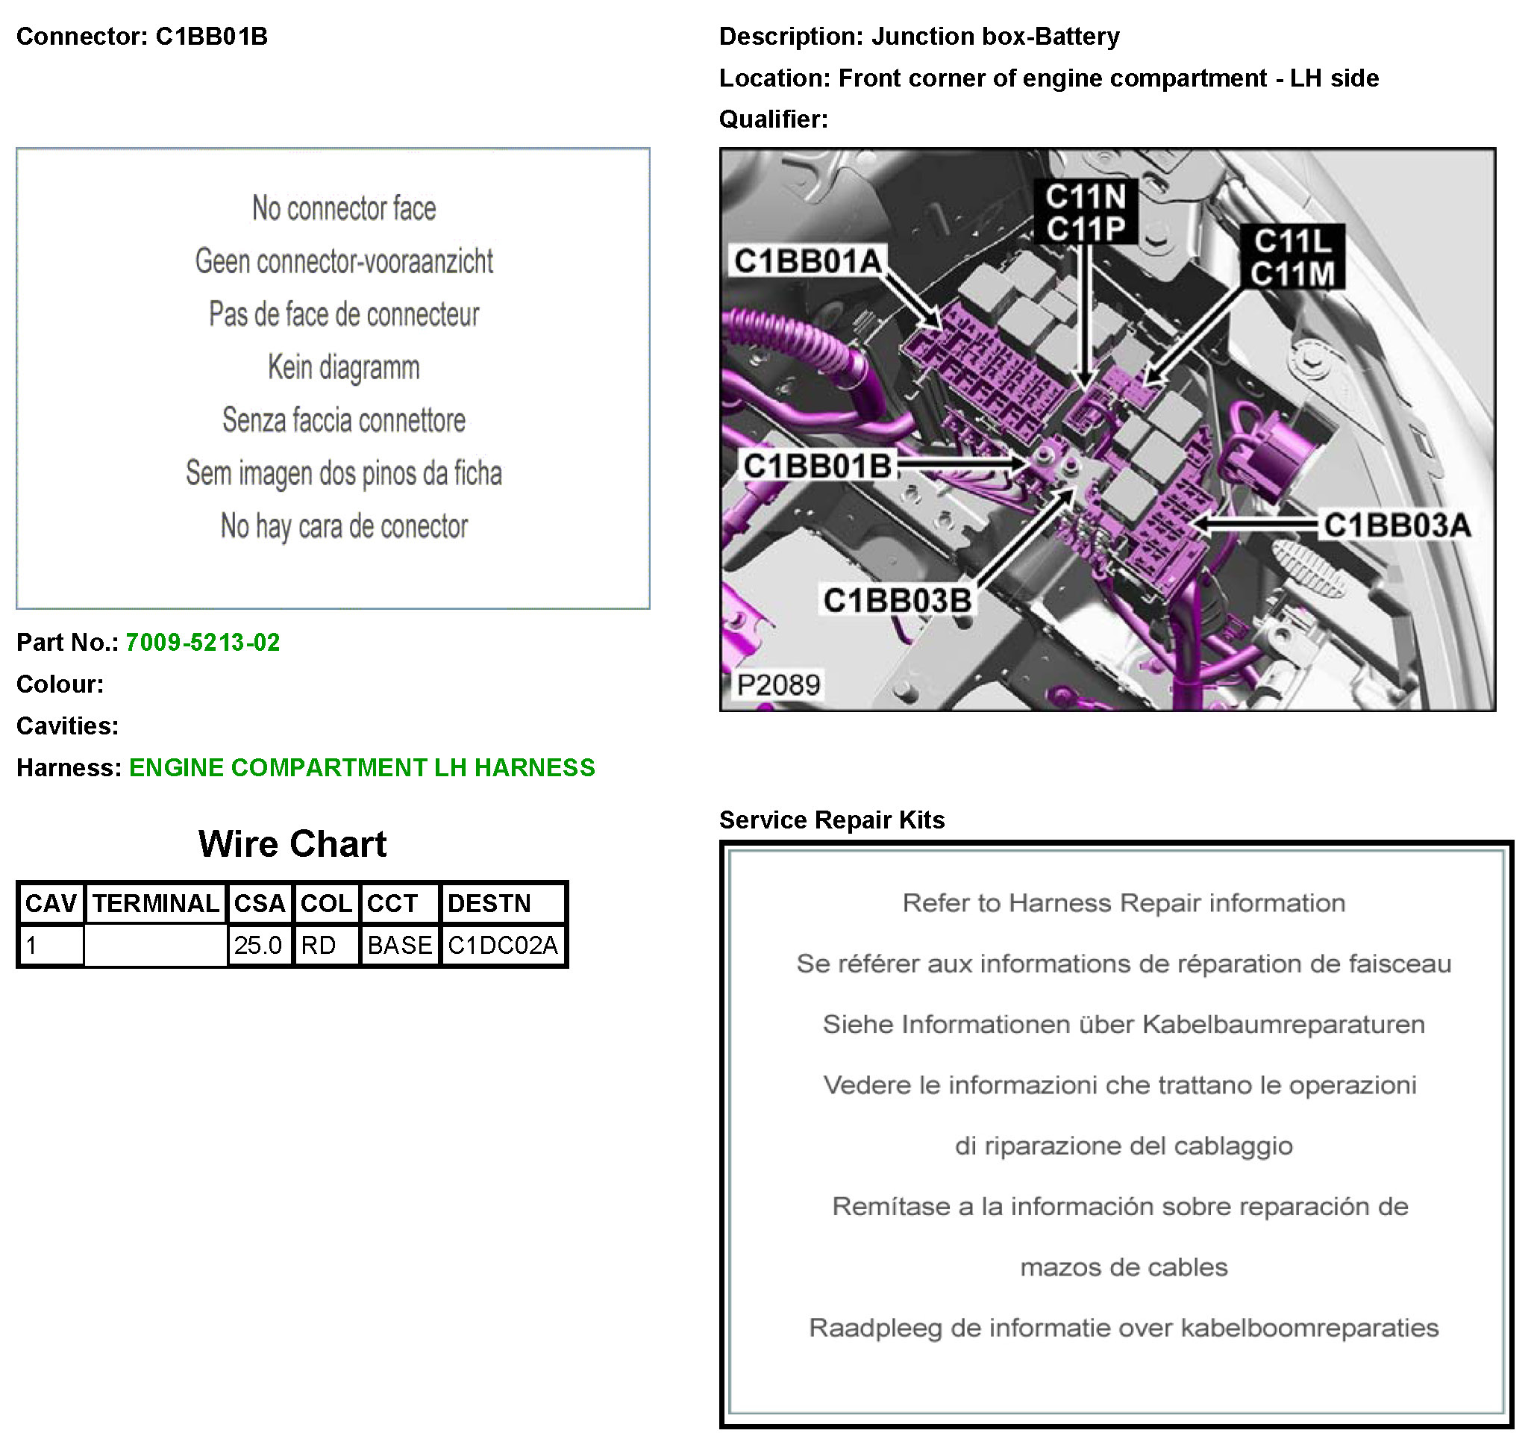The image size is (1534, 1445).
Task: Click the C1BB01B label in location image
Action: 817,466
